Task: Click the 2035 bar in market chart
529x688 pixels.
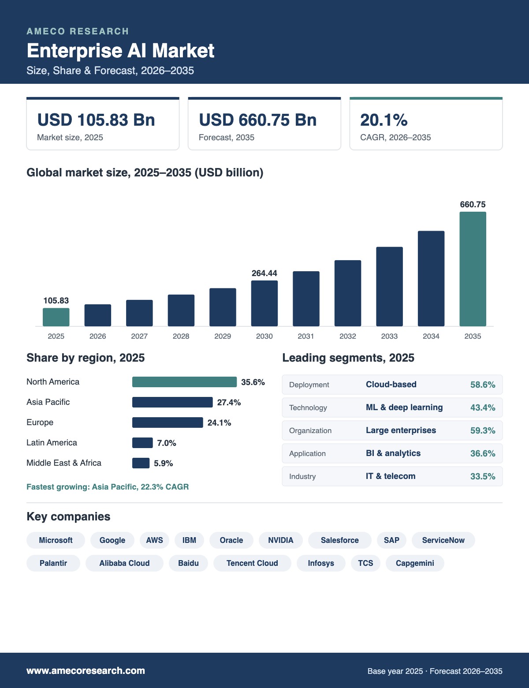Action: (473, 269)
